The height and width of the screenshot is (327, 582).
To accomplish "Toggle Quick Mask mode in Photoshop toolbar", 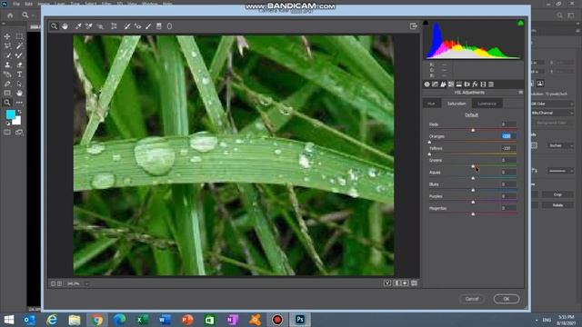I will [x=7, y=133].
